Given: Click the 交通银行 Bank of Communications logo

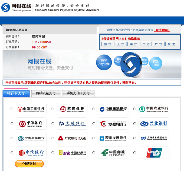Looking at the screenshot, I should point(72,123).
